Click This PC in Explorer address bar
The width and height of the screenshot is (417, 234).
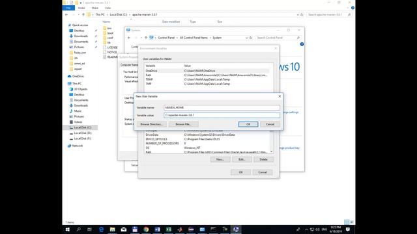(x=100, y=14)
